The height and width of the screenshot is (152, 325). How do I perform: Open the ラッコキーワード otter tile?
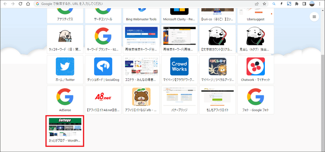tap(65, 39)
